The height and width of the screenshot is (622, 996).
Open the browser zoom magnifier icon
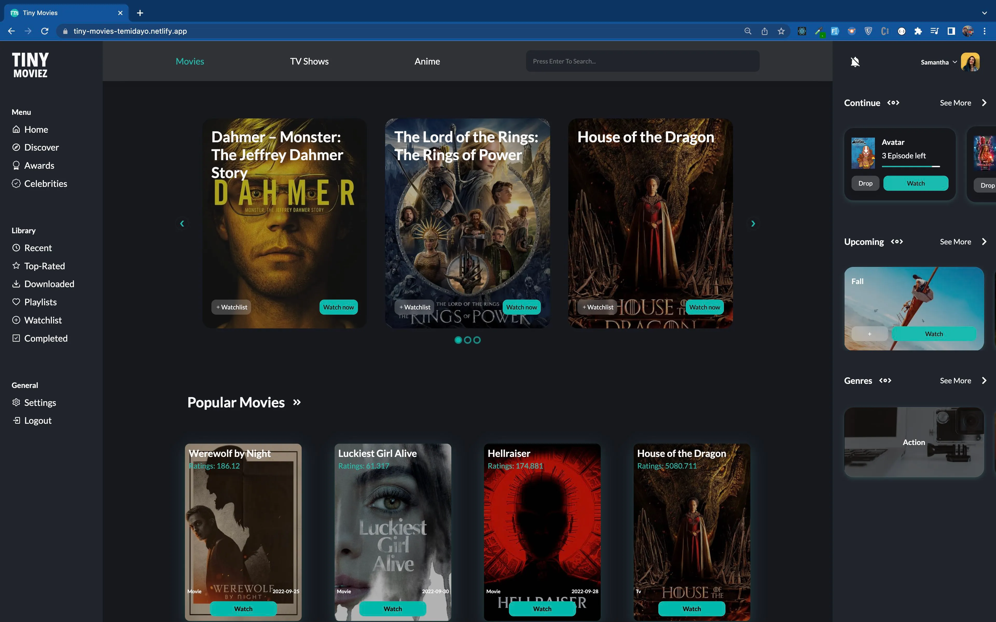pyautogui.click(x=748, y=31)
